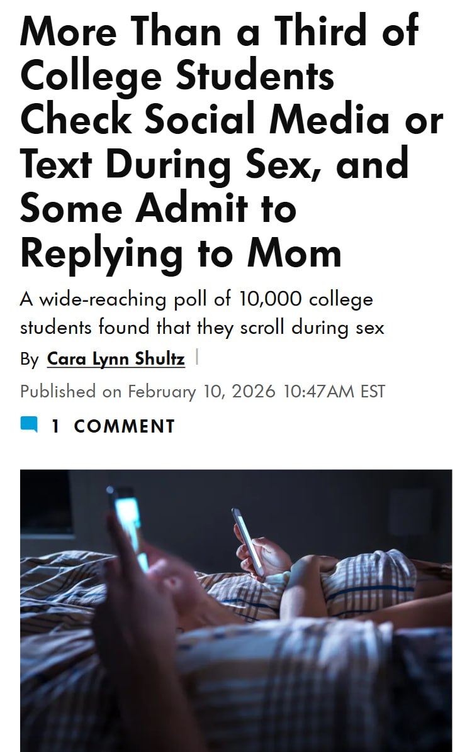Open the "1 COMMENT" link
Screen dimensions: 472x752
click(113, 426)
